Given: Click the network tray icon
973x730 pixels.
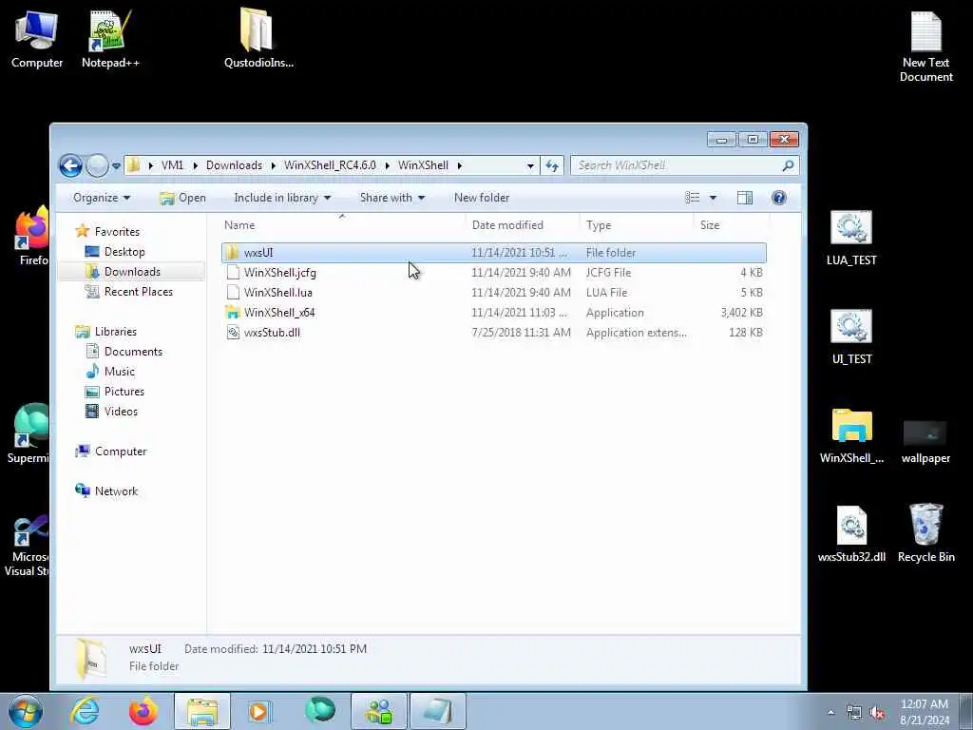Looking at the screenshot, I should (x=854, y=713).
